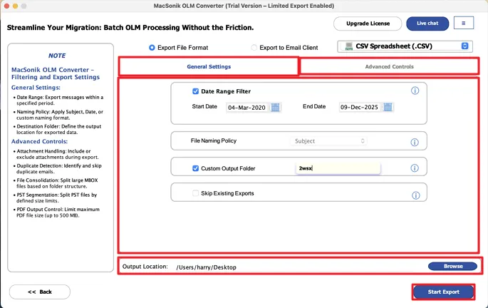Click the macOS window close button
The height and width of the screenshot is (308, 488).
coord(6,6)
